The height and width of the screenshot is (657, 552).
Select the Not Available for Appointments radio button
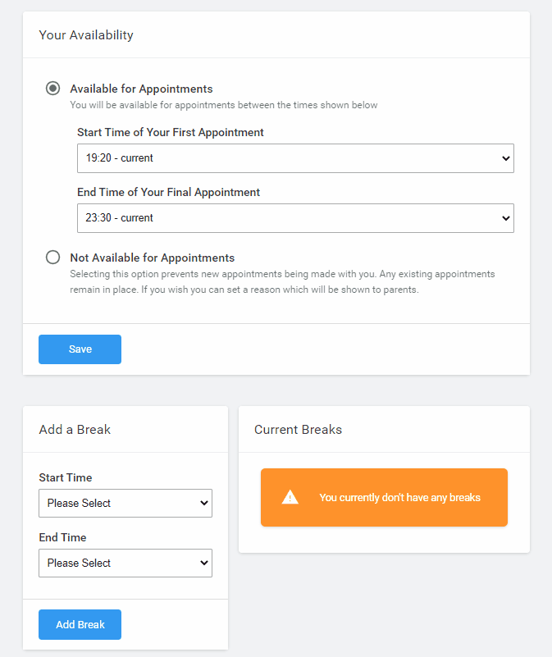[x=53, y=258]
